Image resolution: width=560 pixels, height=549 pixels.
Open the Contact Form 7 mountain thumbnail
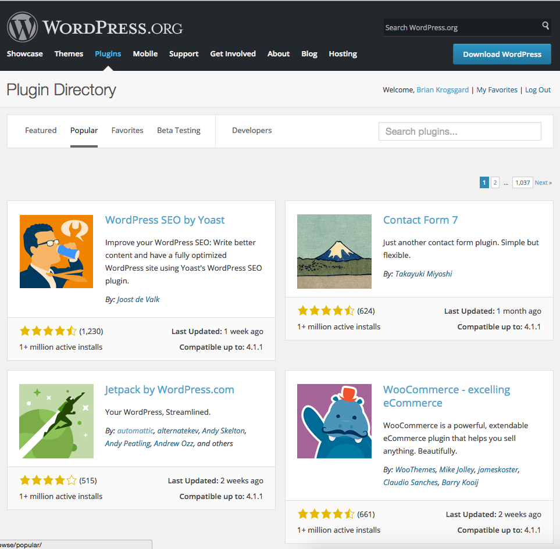pyautogui.click(x=334, y=252)
